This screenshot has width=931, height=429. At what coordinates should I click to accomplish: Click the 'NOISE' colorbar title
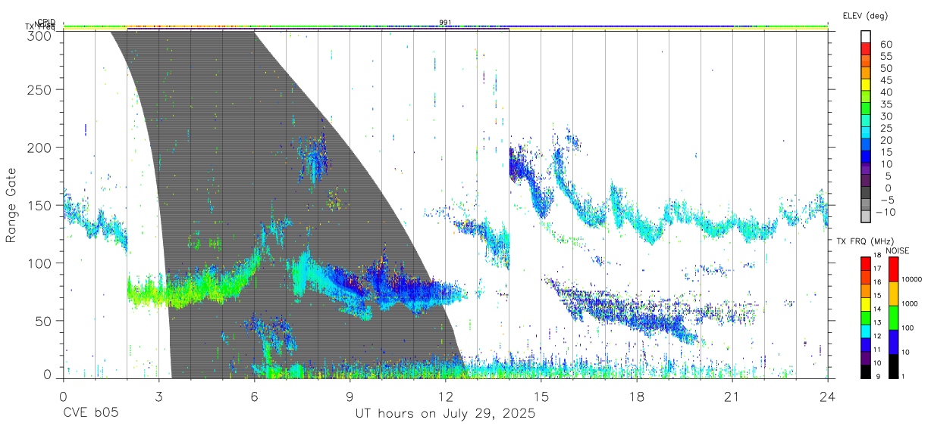point(897,250)
